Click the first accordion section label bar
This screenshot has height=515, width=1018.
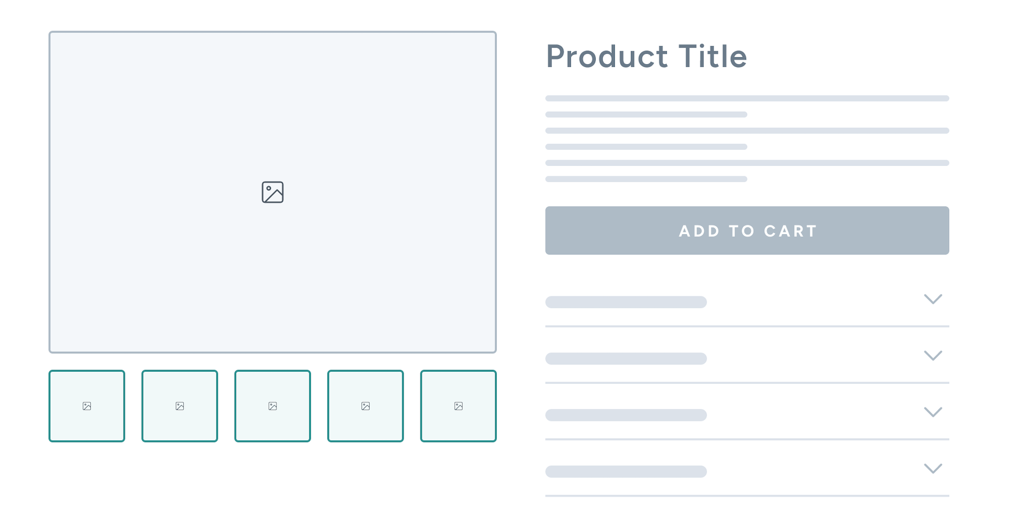626,302
